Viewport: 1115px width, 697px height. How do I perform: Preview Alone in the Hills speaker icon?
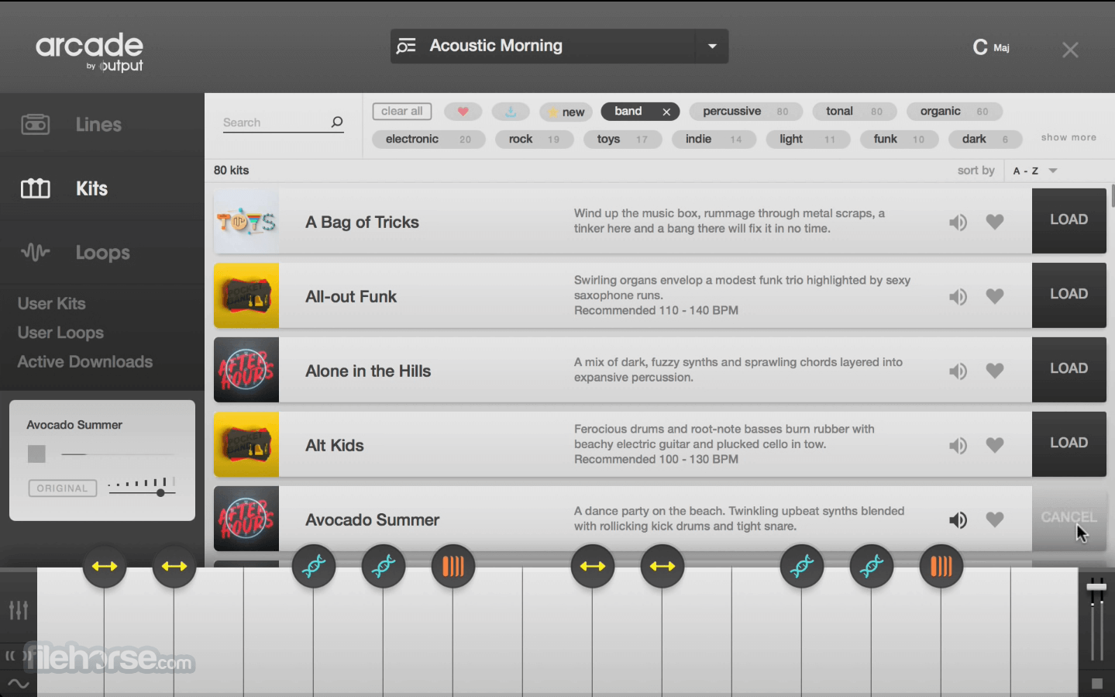pyautogui.click(x=958, y=371)
